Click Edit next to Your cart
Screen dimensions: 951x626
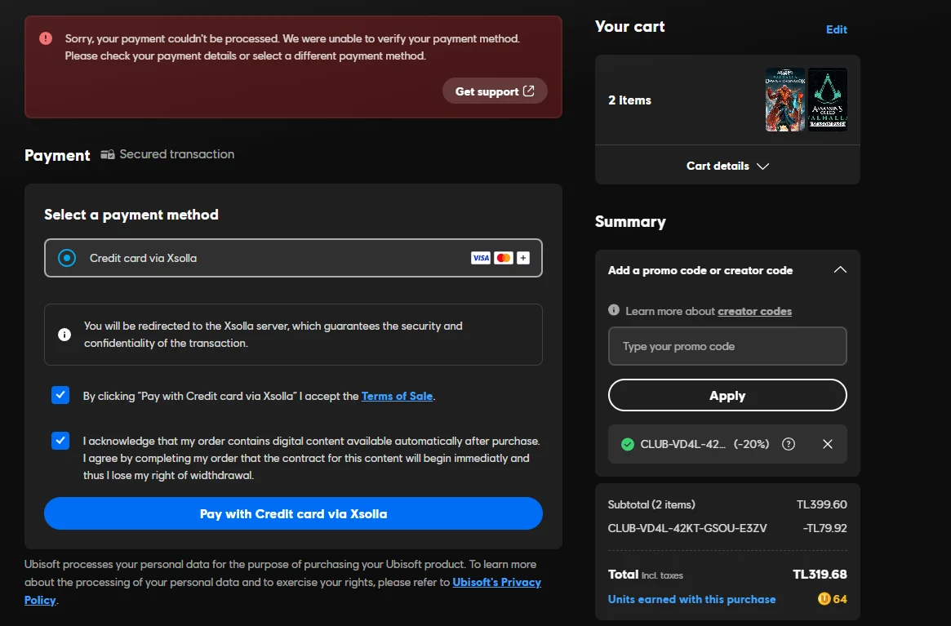pos(837,29)
